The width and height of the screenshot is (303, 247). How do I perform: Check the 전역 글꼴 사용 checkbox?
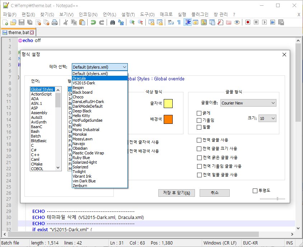[199, 140]
